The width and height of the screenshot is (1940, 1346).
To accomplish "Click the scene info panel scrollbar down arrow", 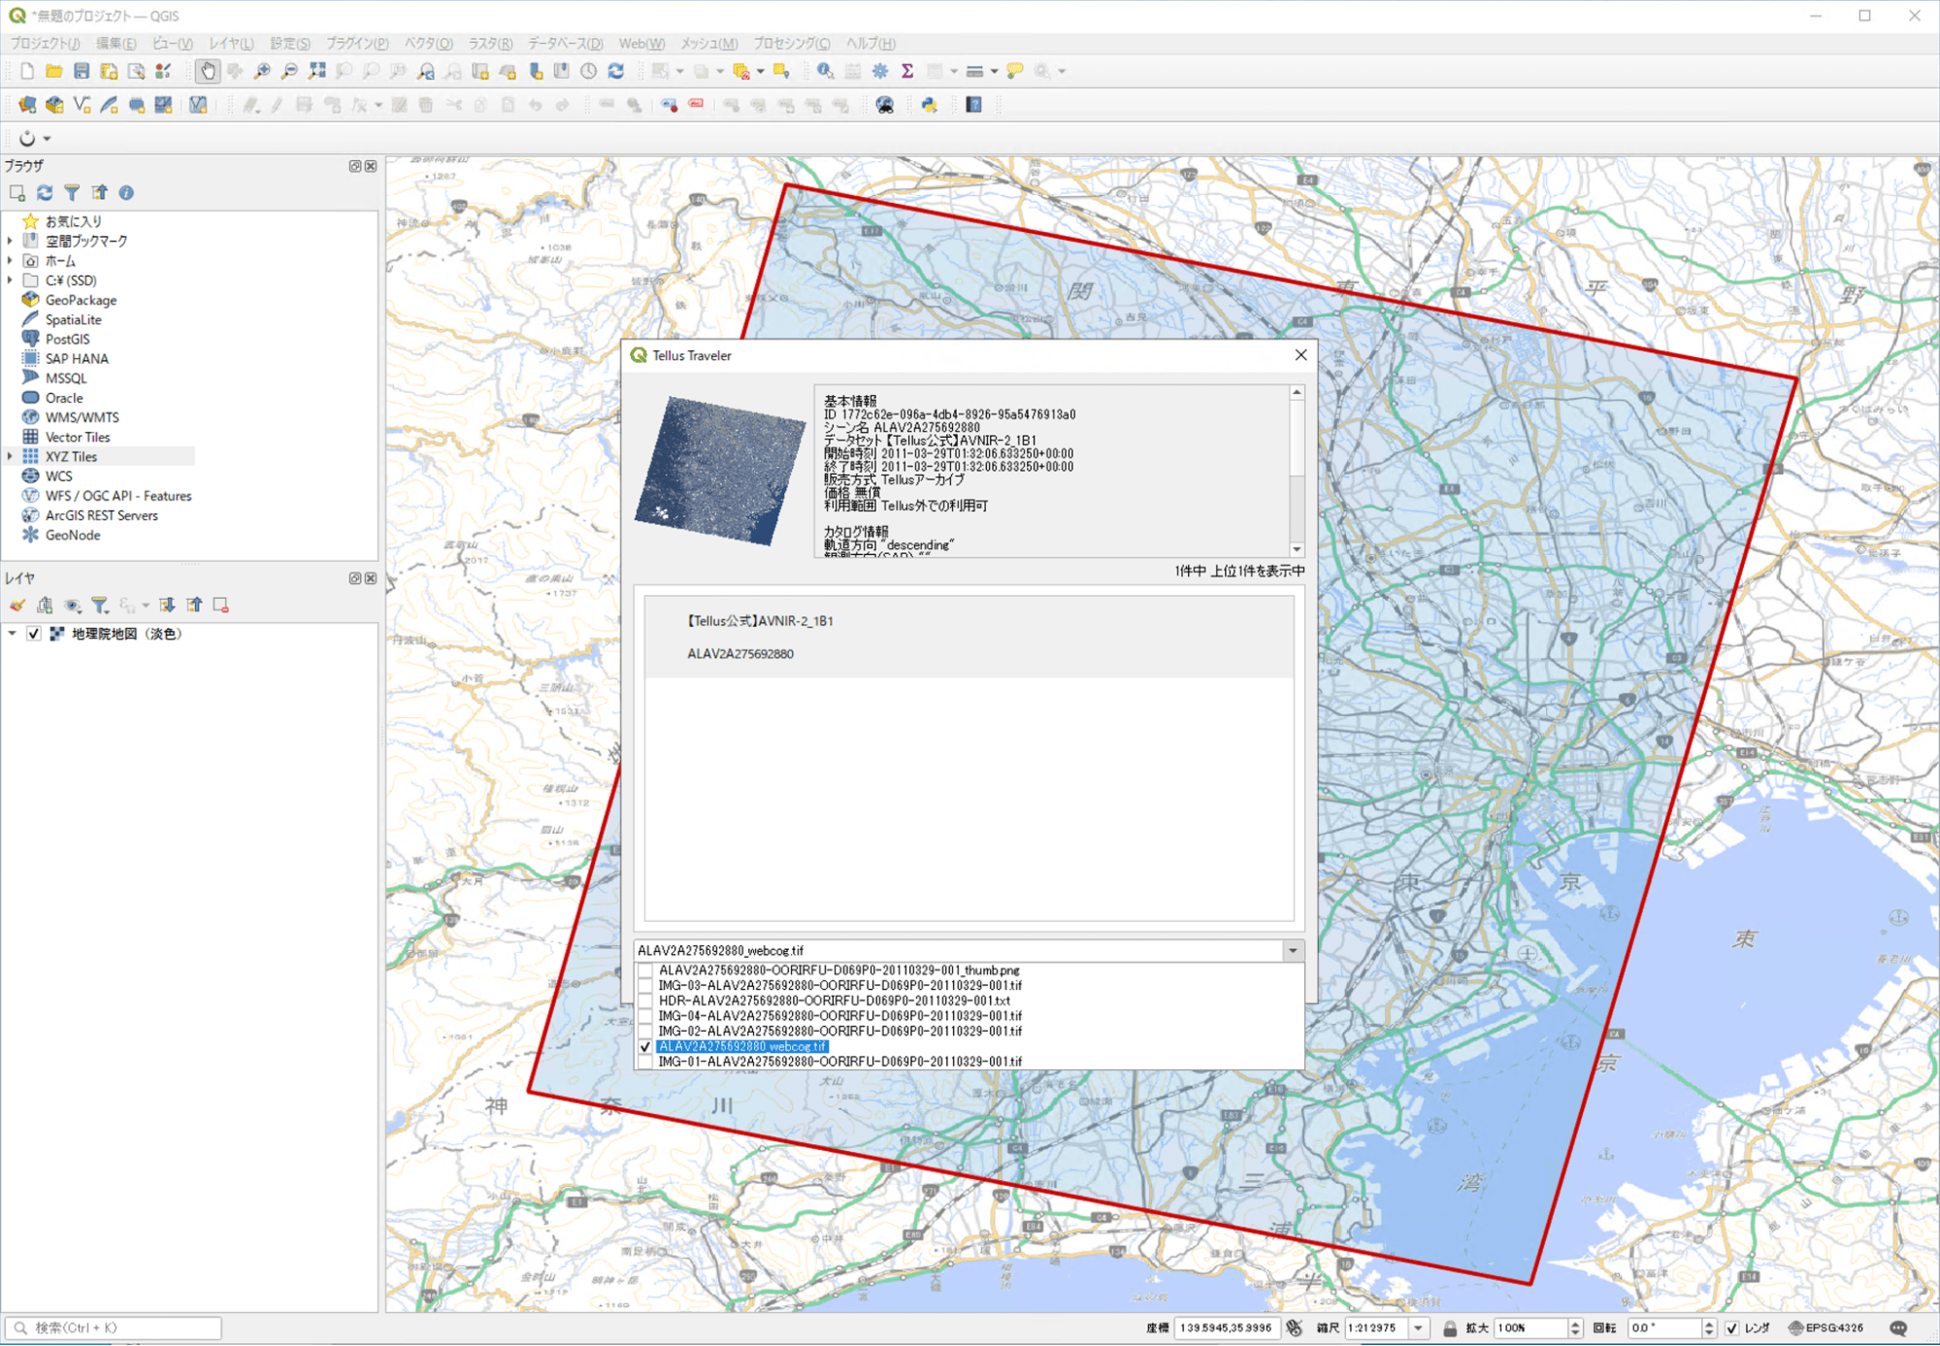I will coord(1297,549).
